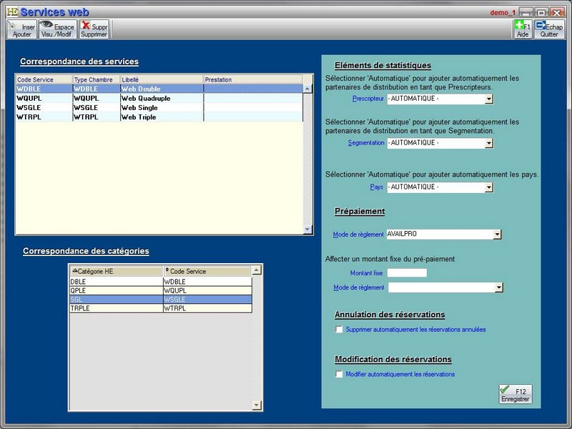572x429 pixels.
Task: Expand the empty Mode de règlement dropdown
Action: 498,287
